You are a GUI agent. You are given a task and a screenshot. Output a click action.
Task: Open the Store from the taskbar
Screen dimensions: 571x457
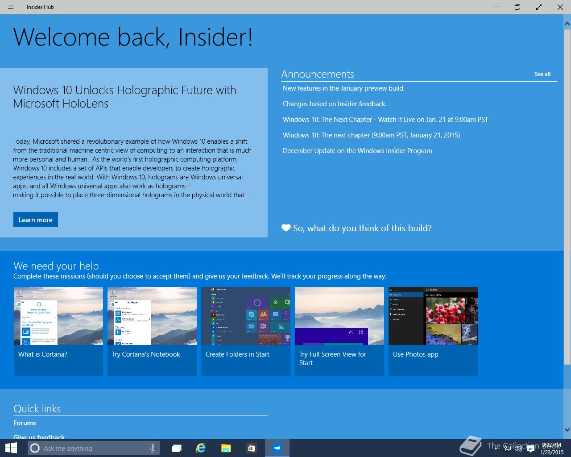[251, 448]
